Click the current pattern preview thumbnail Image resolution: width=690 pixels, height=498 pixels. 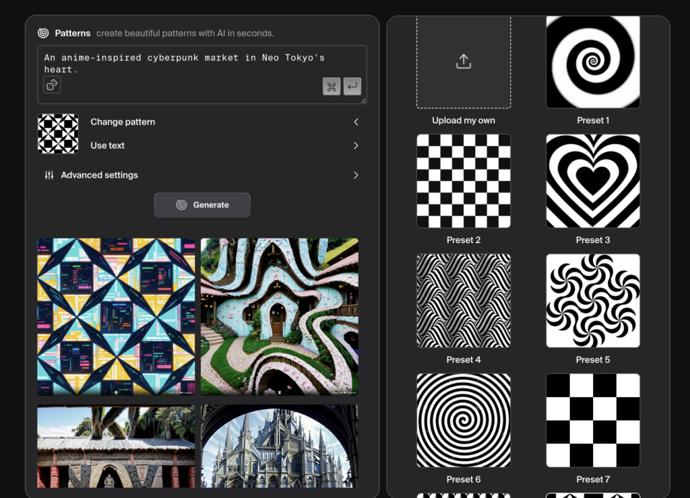(x=58, y=134)
